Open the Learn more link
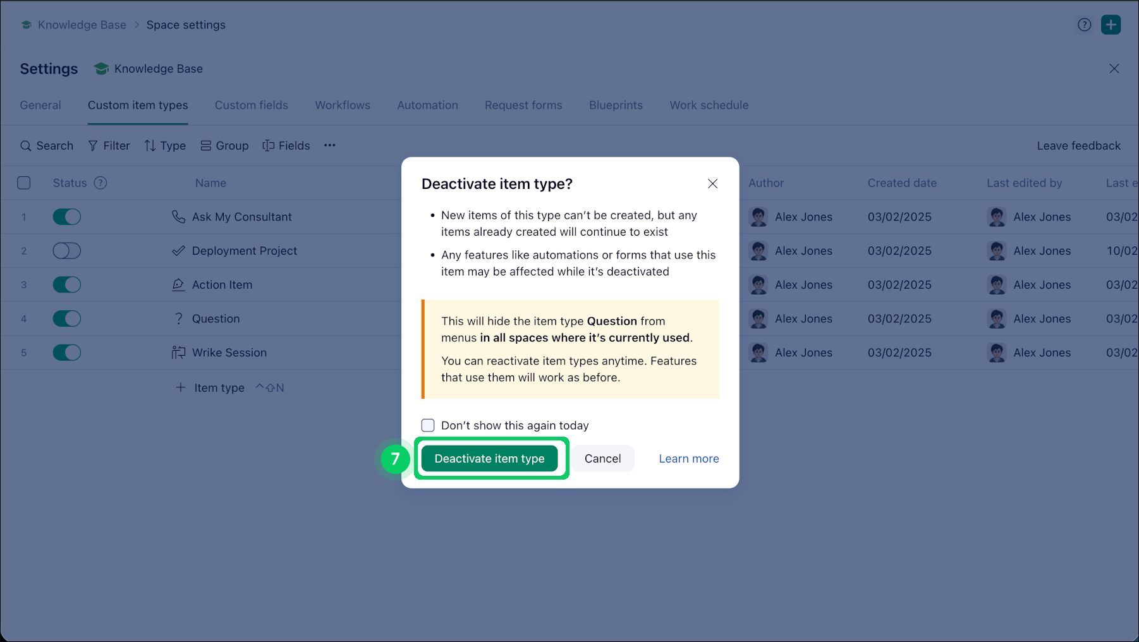1139x642 pixels. pos(689,459)
